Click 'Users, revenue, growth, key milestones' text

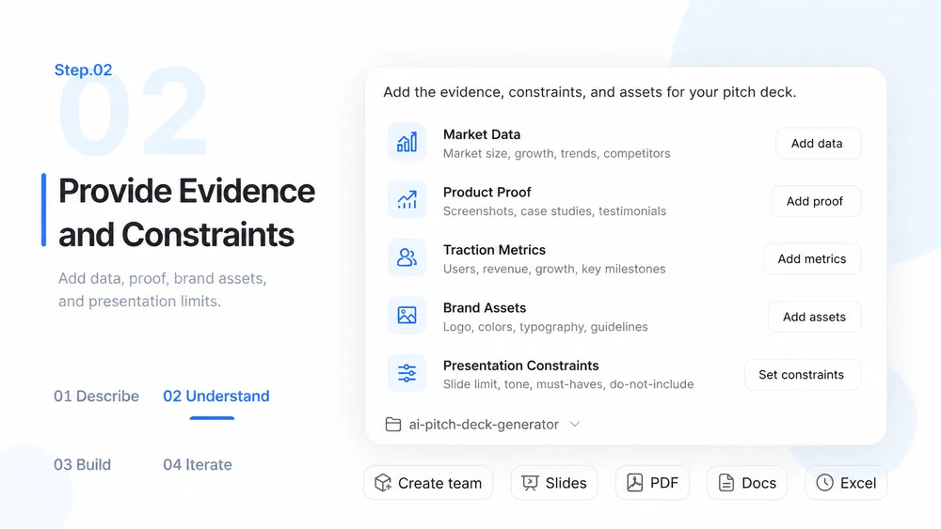pyautogui.click(x=554, y=269)
